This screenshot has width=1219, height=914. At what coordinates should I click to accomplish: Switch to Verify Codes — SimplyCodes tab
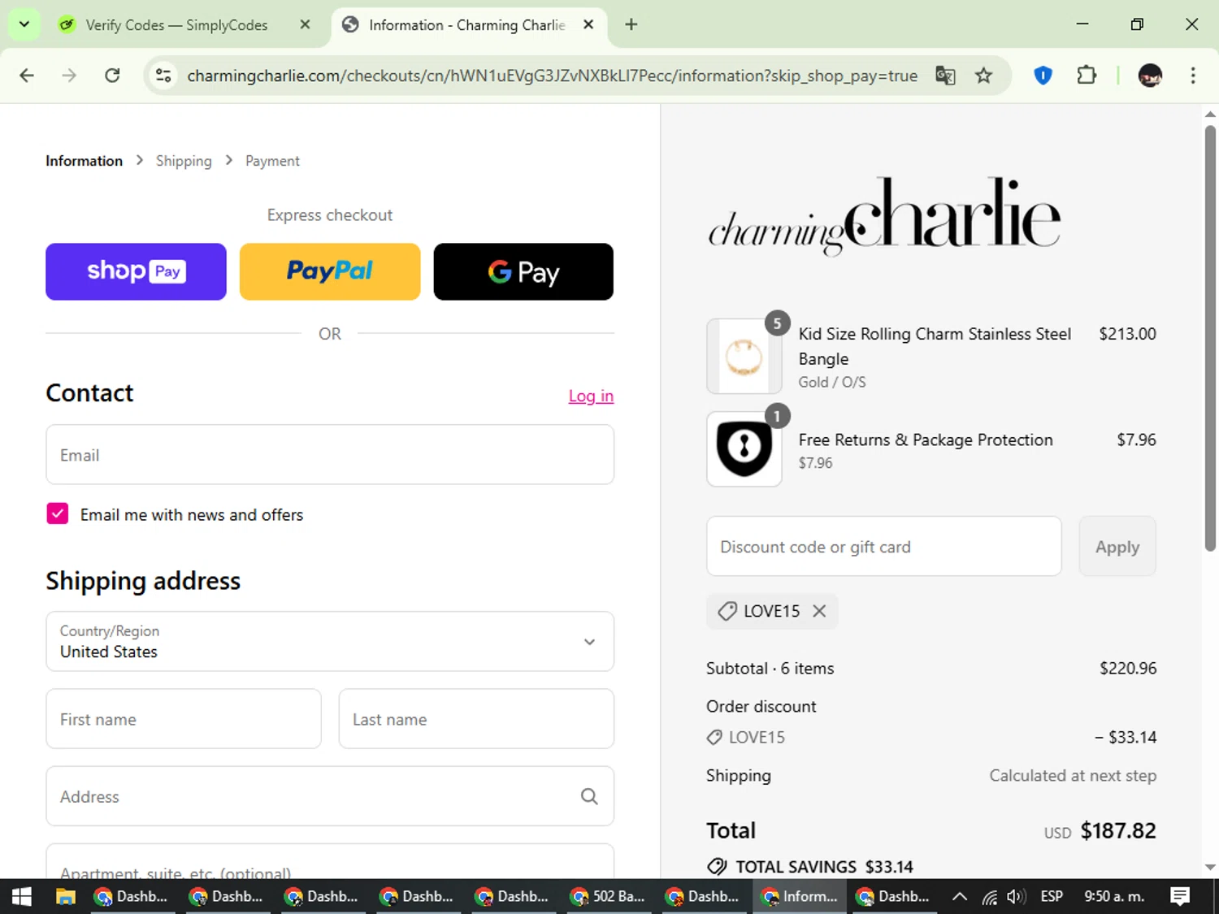tap(176, 24)
